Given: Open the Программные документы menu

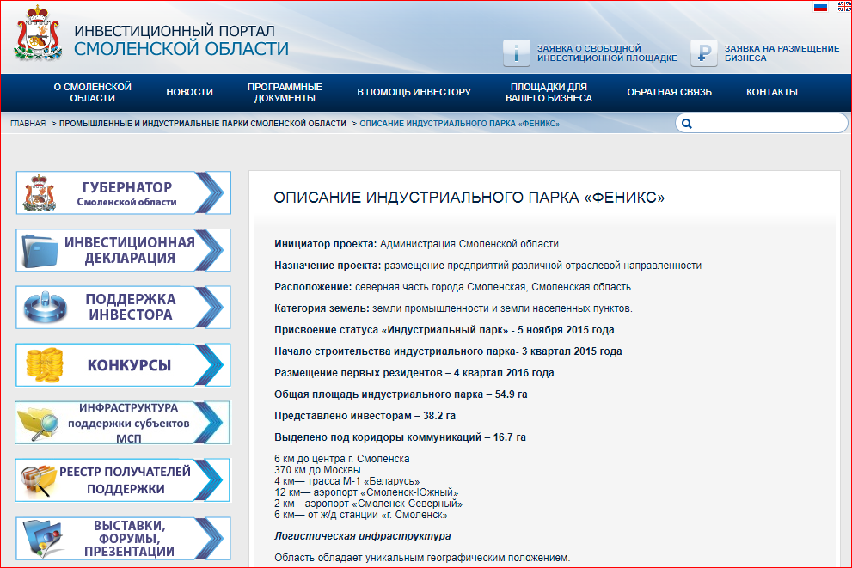Looking at the screenshot, I should tap(285, 93).
